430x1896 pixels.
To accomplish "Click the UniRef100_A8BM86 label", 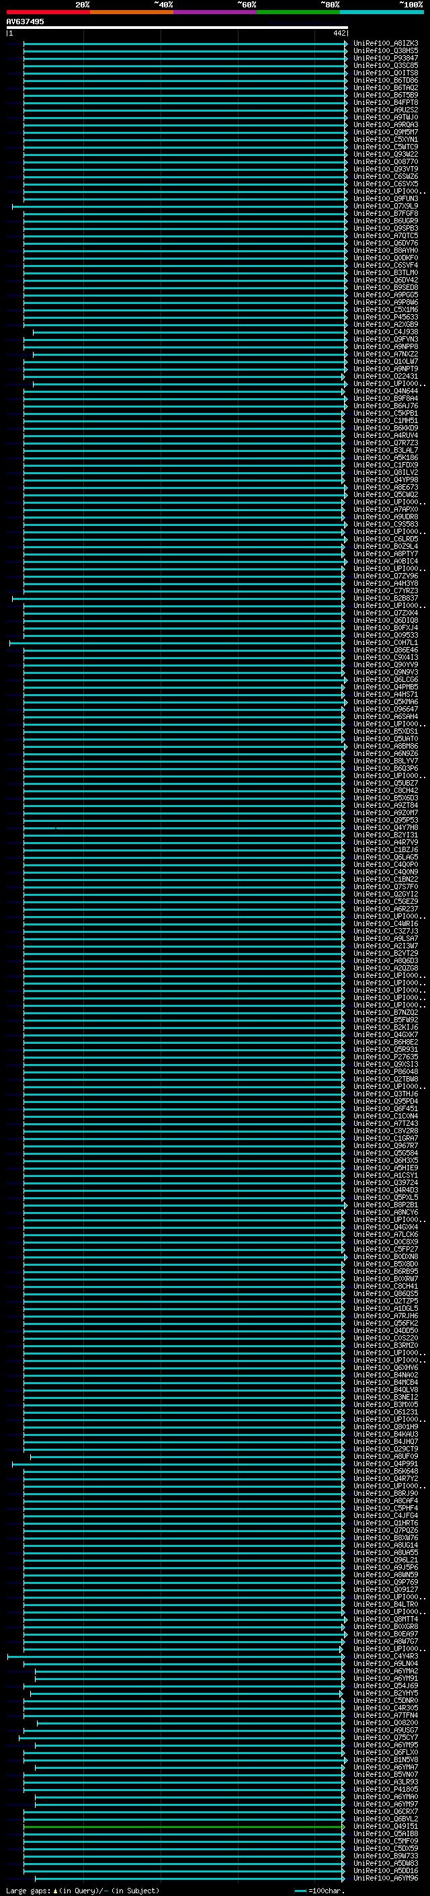I will [386, 747].
